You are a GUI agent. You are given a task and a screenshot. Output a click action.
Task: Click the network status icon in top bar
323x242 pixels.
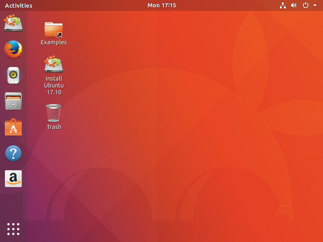pos(283,5)
